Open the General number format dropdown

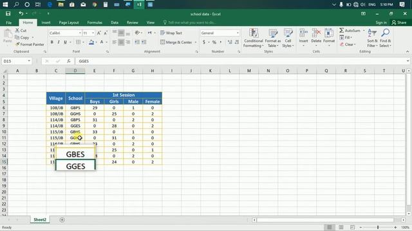coord(238,33)
